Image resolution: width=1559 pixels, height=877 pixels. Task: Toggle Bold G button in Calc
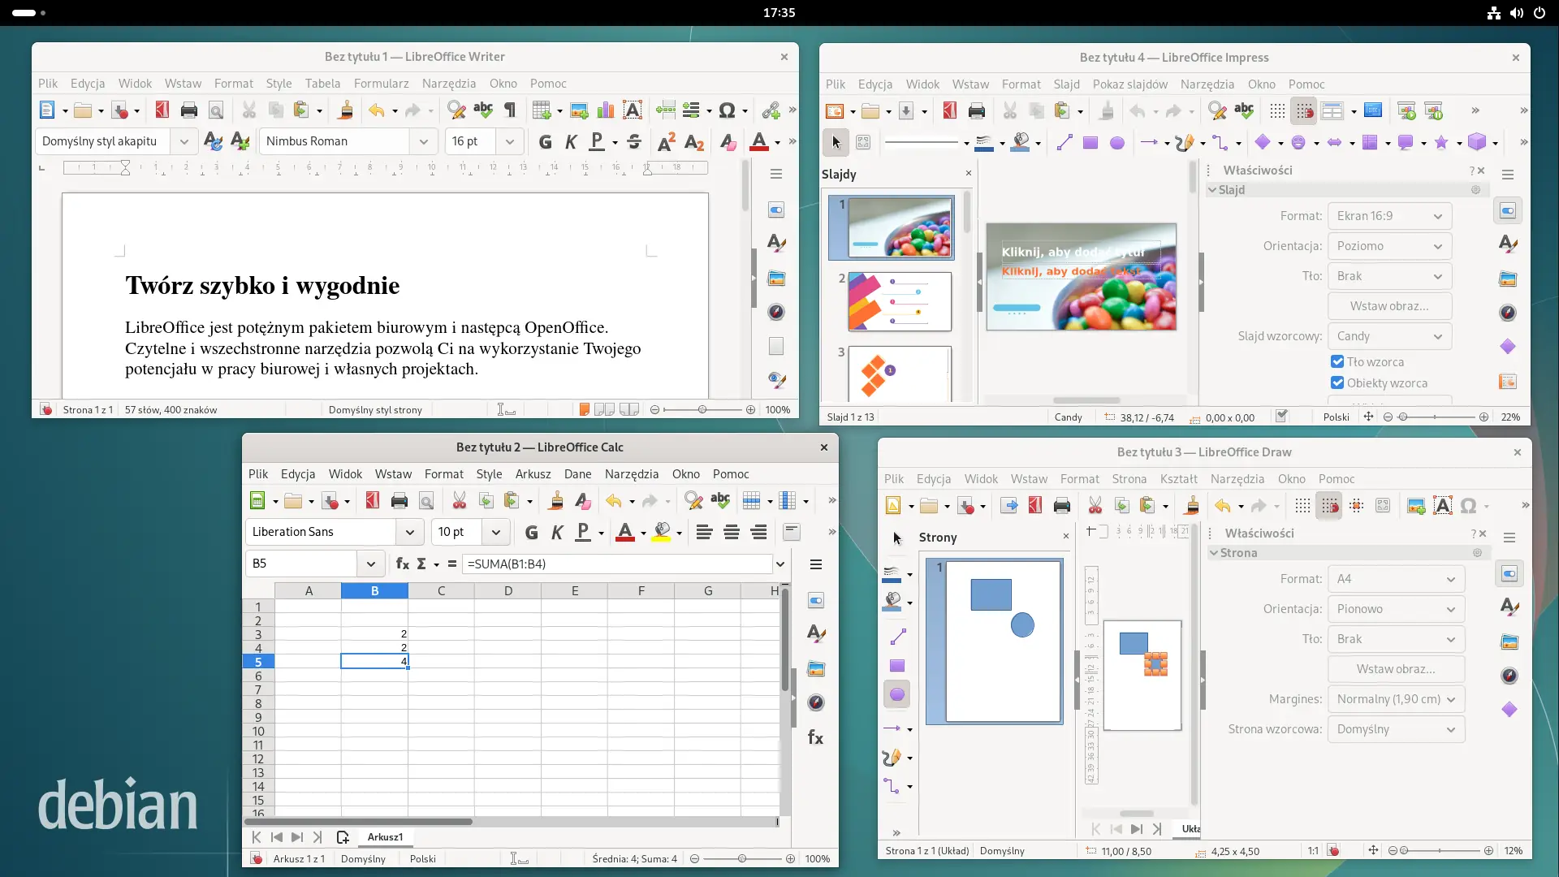(532, 533)
